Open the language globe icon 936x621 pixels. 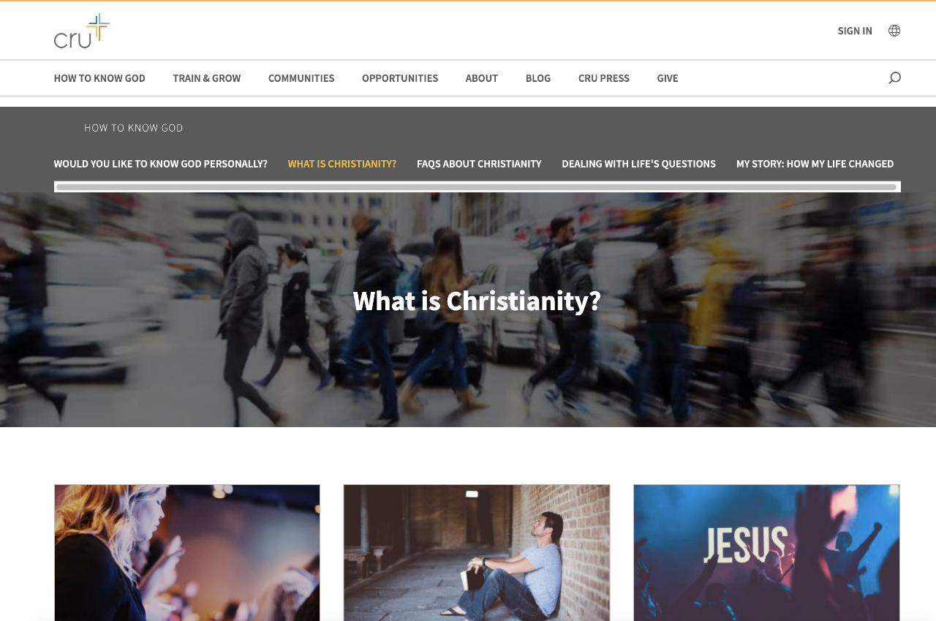(894, 31)
